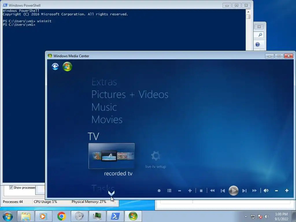
Task: Click channel down minus button
Action: coord(180,191)
